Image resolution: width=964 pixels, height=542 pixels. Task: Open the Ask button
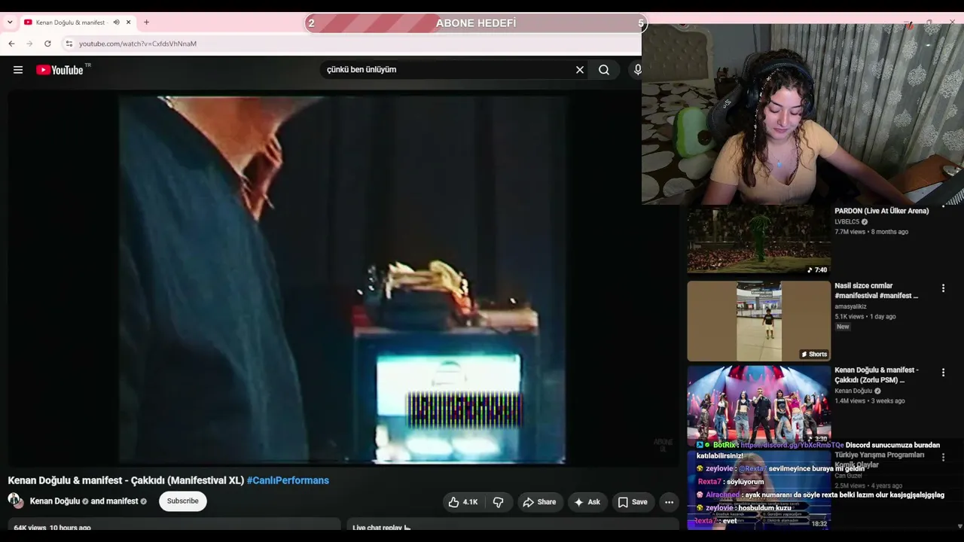tap(587, 502)
